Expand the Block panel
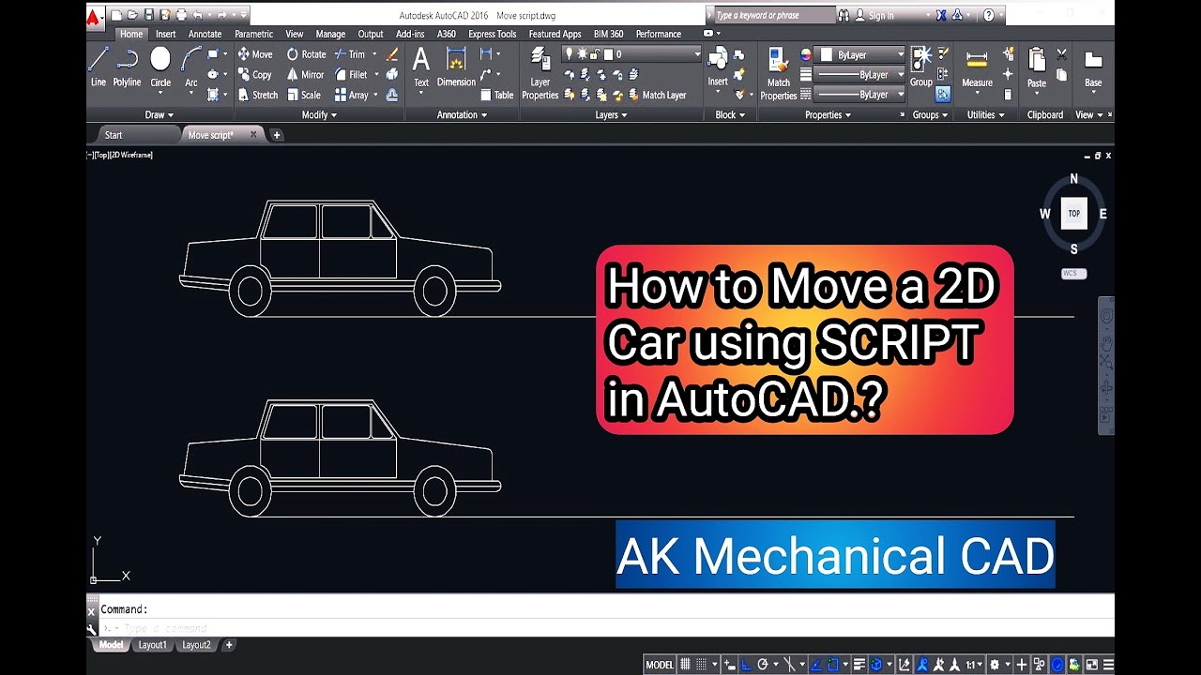This screenshot has height=675, width=1201. [730, 114]
